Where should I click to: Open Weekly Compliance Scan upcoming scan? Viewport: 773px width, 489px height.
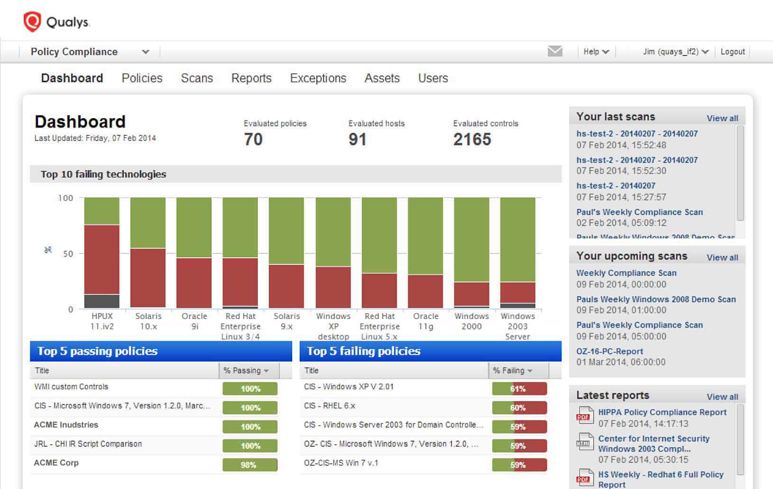(x=626, y=273)
